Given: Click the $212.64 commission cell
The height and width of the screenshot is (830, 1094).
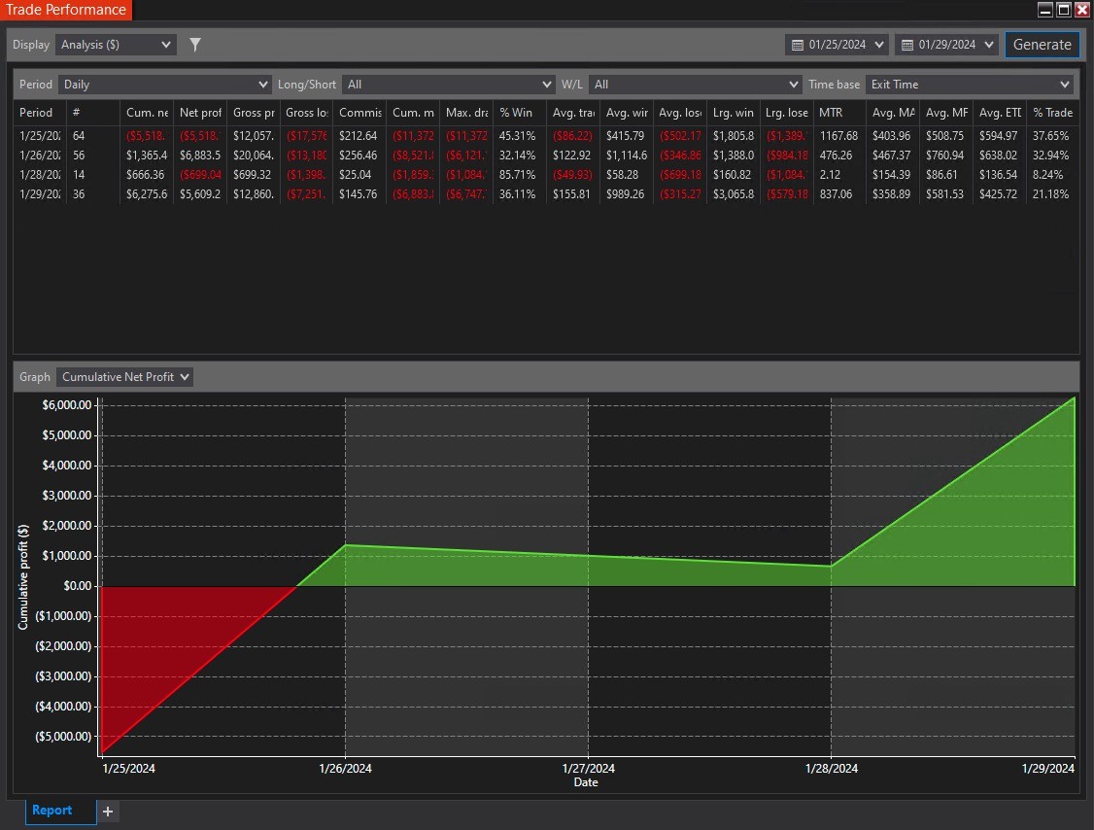Looking at the screenshot, I should (x=358, y=135).
